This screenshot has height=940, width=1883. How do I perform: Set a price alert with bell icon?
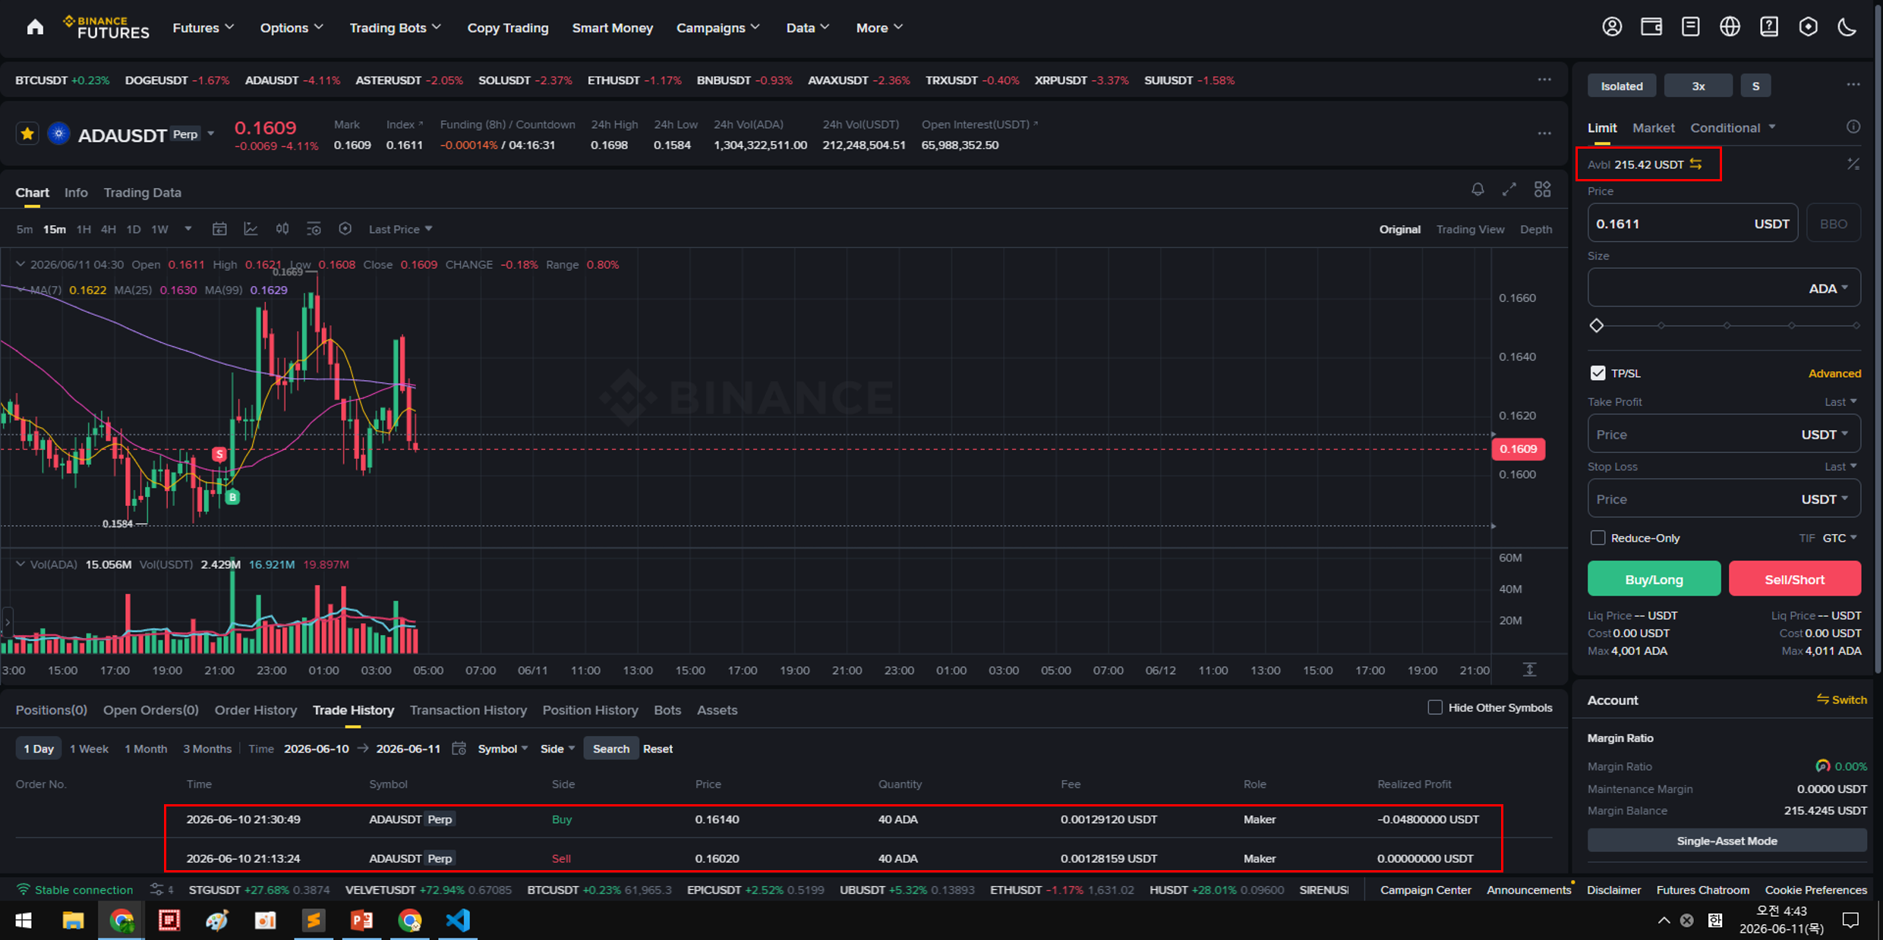pos(1478,190)
